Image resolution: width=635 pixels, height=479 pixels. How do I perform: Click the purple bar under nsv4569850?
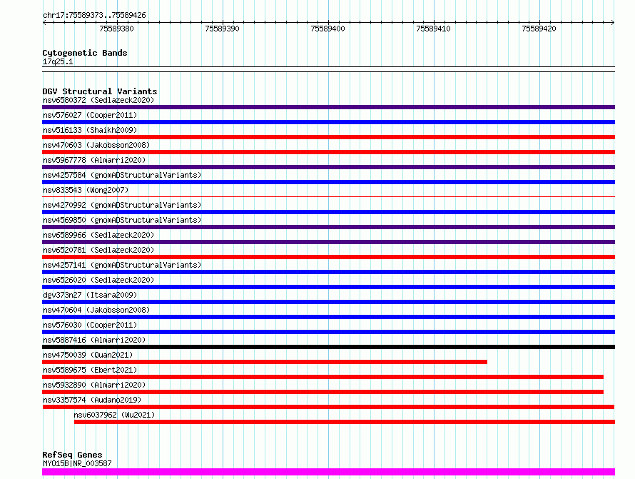328,227
